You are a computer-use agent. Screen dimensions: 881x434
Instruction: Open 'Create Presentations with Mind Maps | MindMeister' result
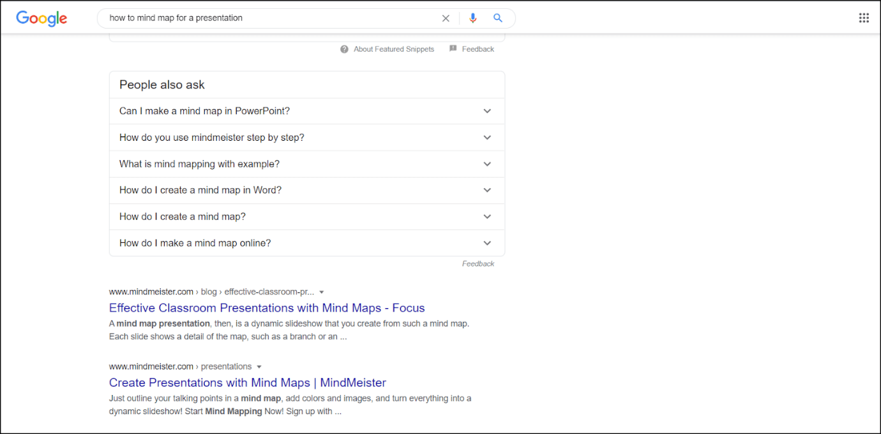248,382
